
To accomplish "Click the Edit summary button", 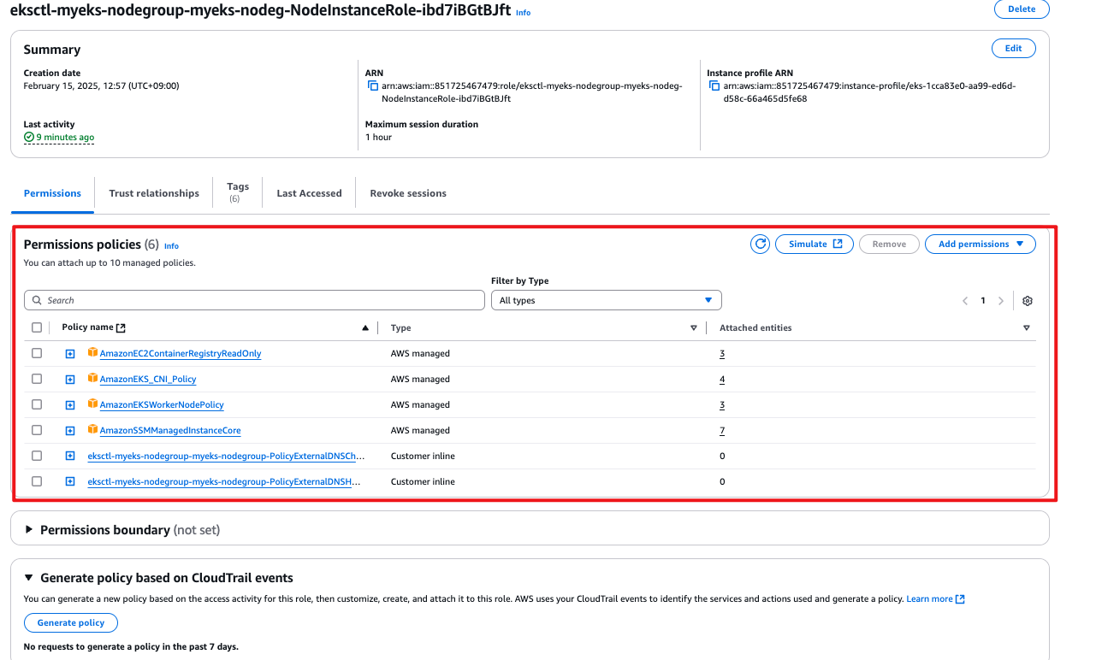I will click(1014, 48).
